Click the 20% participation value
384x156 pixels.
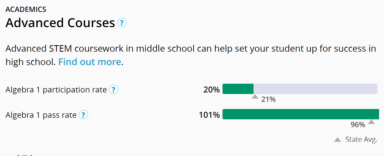coord(211,90)
